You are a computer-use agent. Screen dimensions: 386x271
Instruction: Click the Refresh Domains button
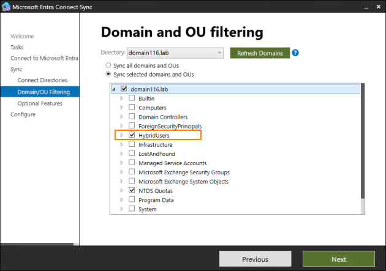[260, 53]
